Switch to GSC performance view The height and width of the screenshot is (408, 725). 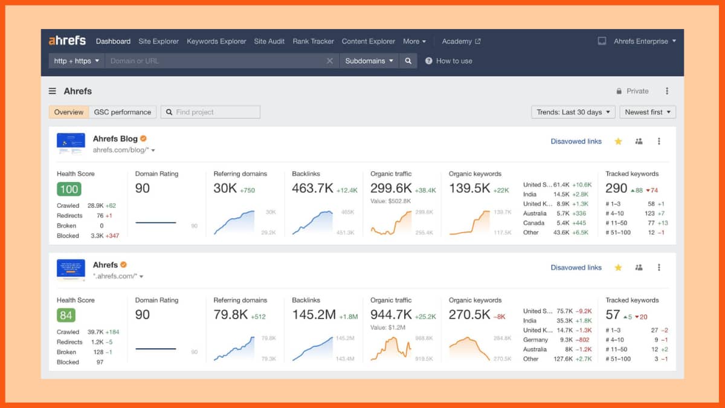[123, 112]
